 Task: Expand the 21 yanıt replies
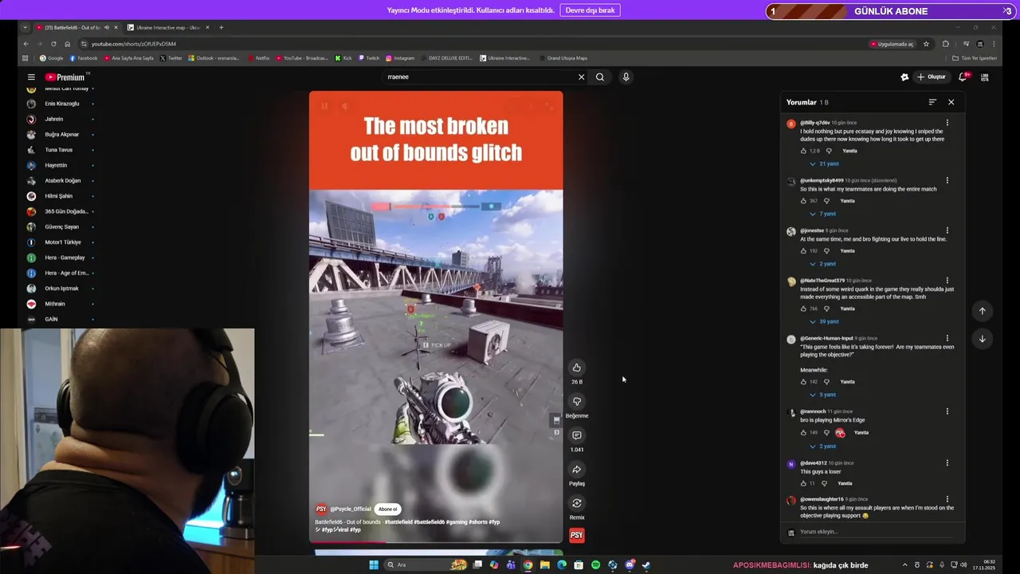824,163
